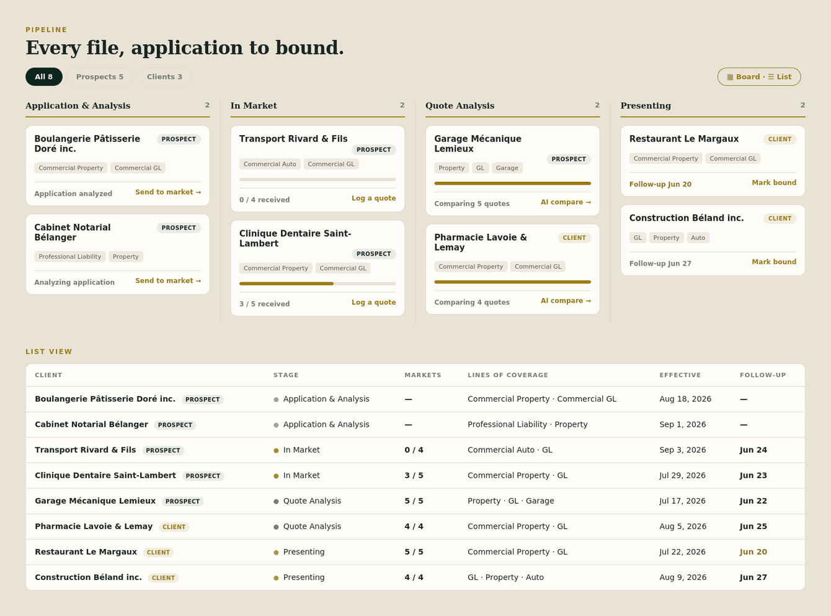
Task: Click the FOLLOW-UP list column header
Action: pyautogui.click(x=763, y=375)
